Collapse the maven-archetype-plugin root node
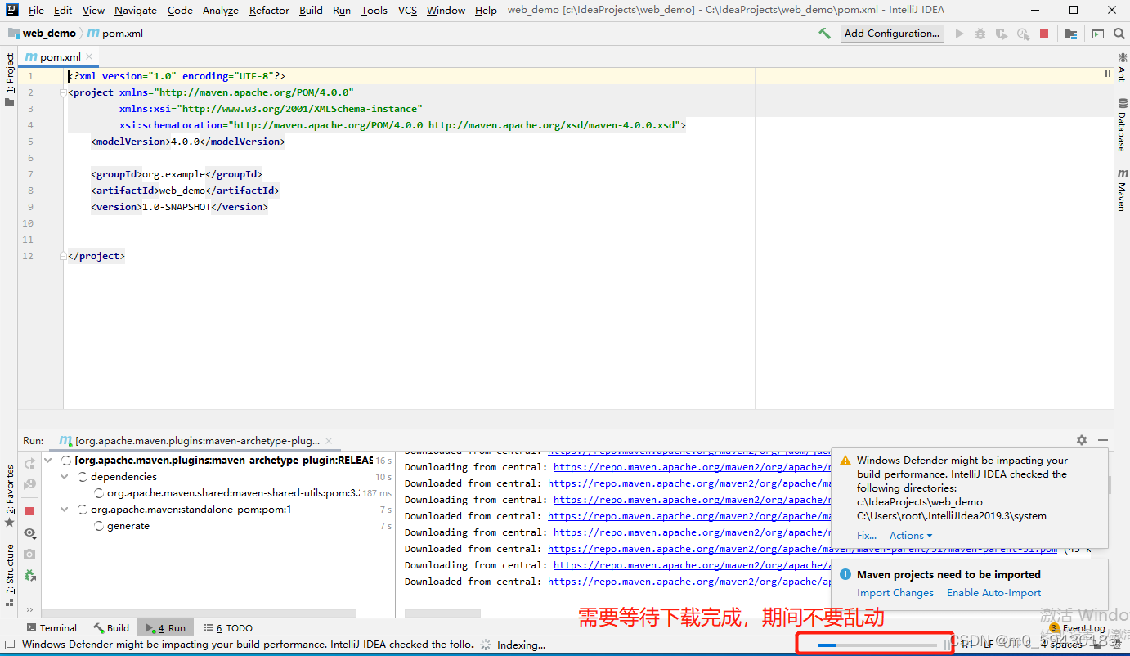Viewport: 1130px width, 656px height. click(49, 461)
